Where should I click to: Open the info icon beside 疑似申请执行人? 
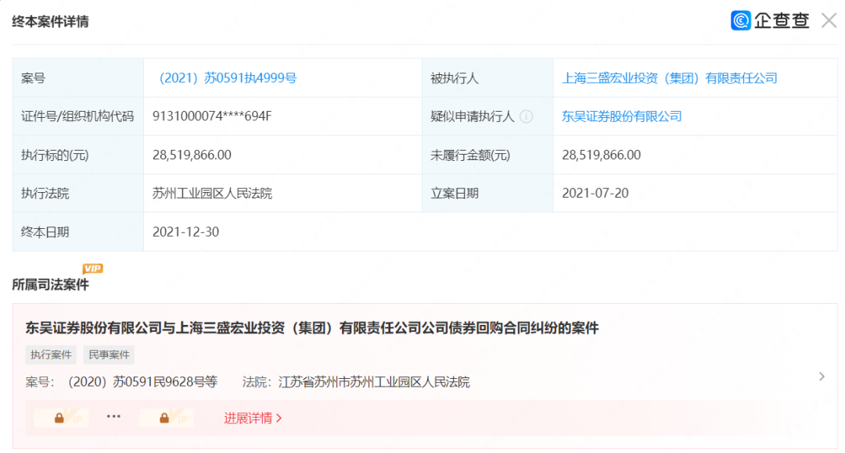click(527, 116)
